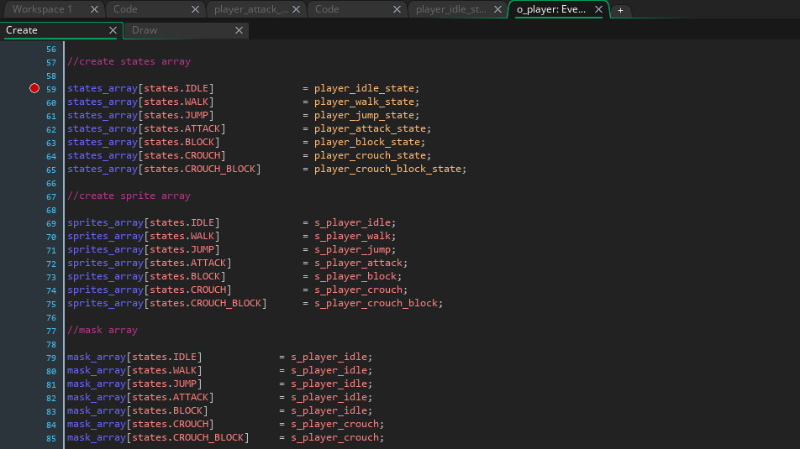Image resolution: width=800 pixels, height=449 pixels.
Task: Remove the red breakpoint on line 59
Action: tap(34, 88)
